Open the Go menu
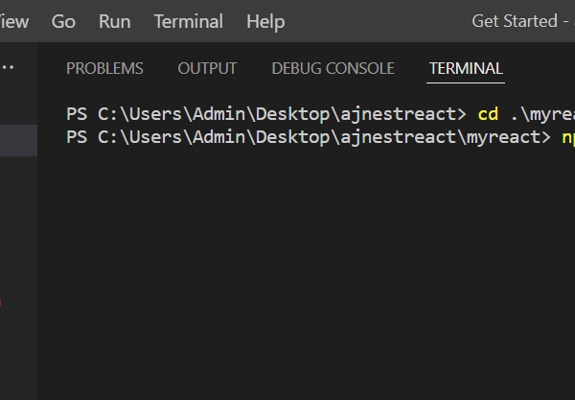Image resolution: width=575 pixels, height=400 pixels. pyautogui.click(x=63, y=21)
